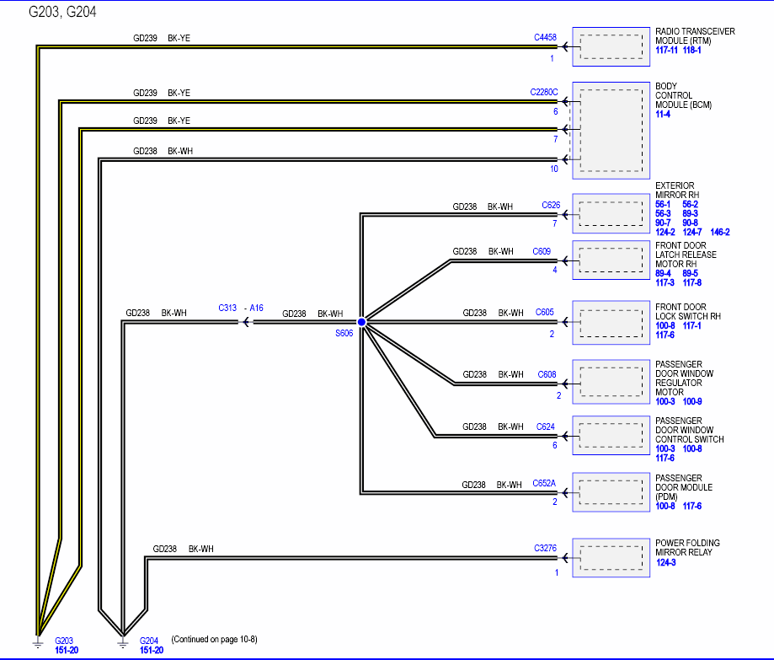
Task: Follow page reference 124-3 for mirror relay
Action: (x=666, y=563)
